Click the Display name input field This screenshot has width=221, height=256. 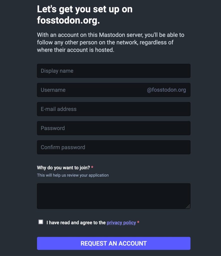(114, 71)
